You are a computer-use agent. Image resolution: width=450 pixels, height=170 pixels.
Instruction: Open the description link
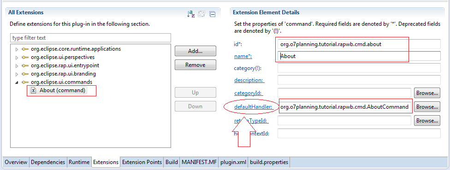click(x=249, y=80)
